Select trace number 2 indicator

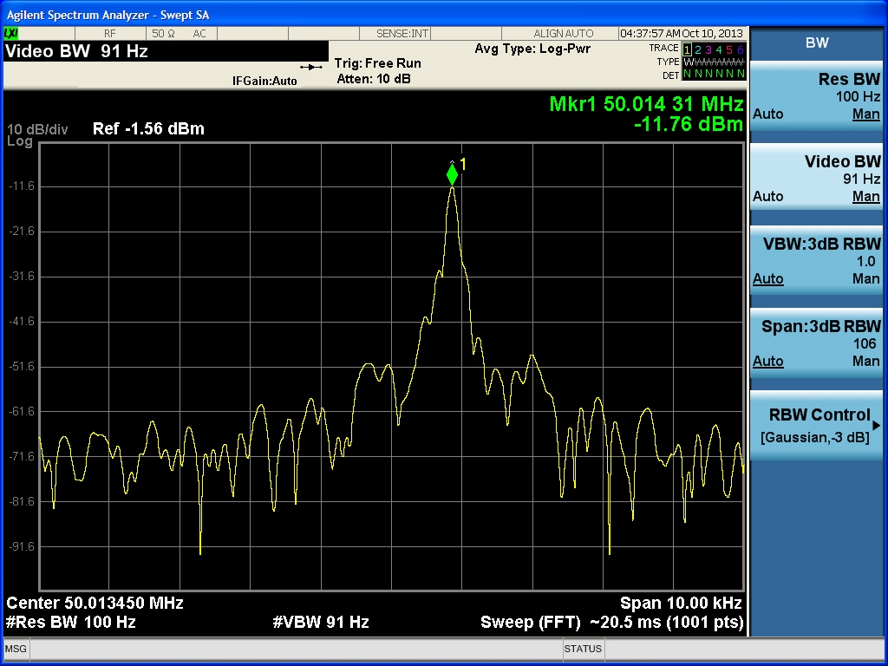tap(698, 49)
